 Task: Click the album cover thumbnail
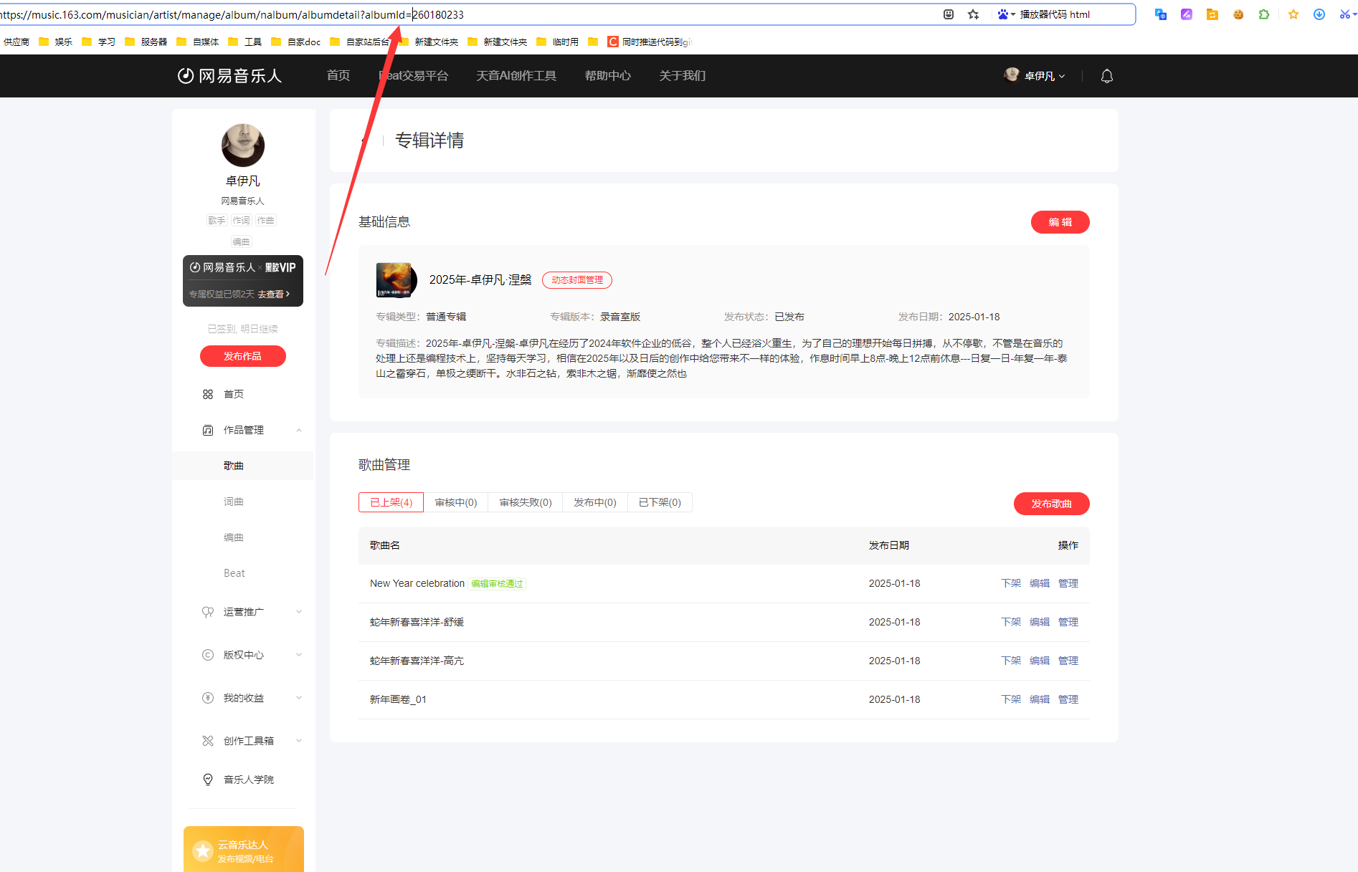(396, 280)
